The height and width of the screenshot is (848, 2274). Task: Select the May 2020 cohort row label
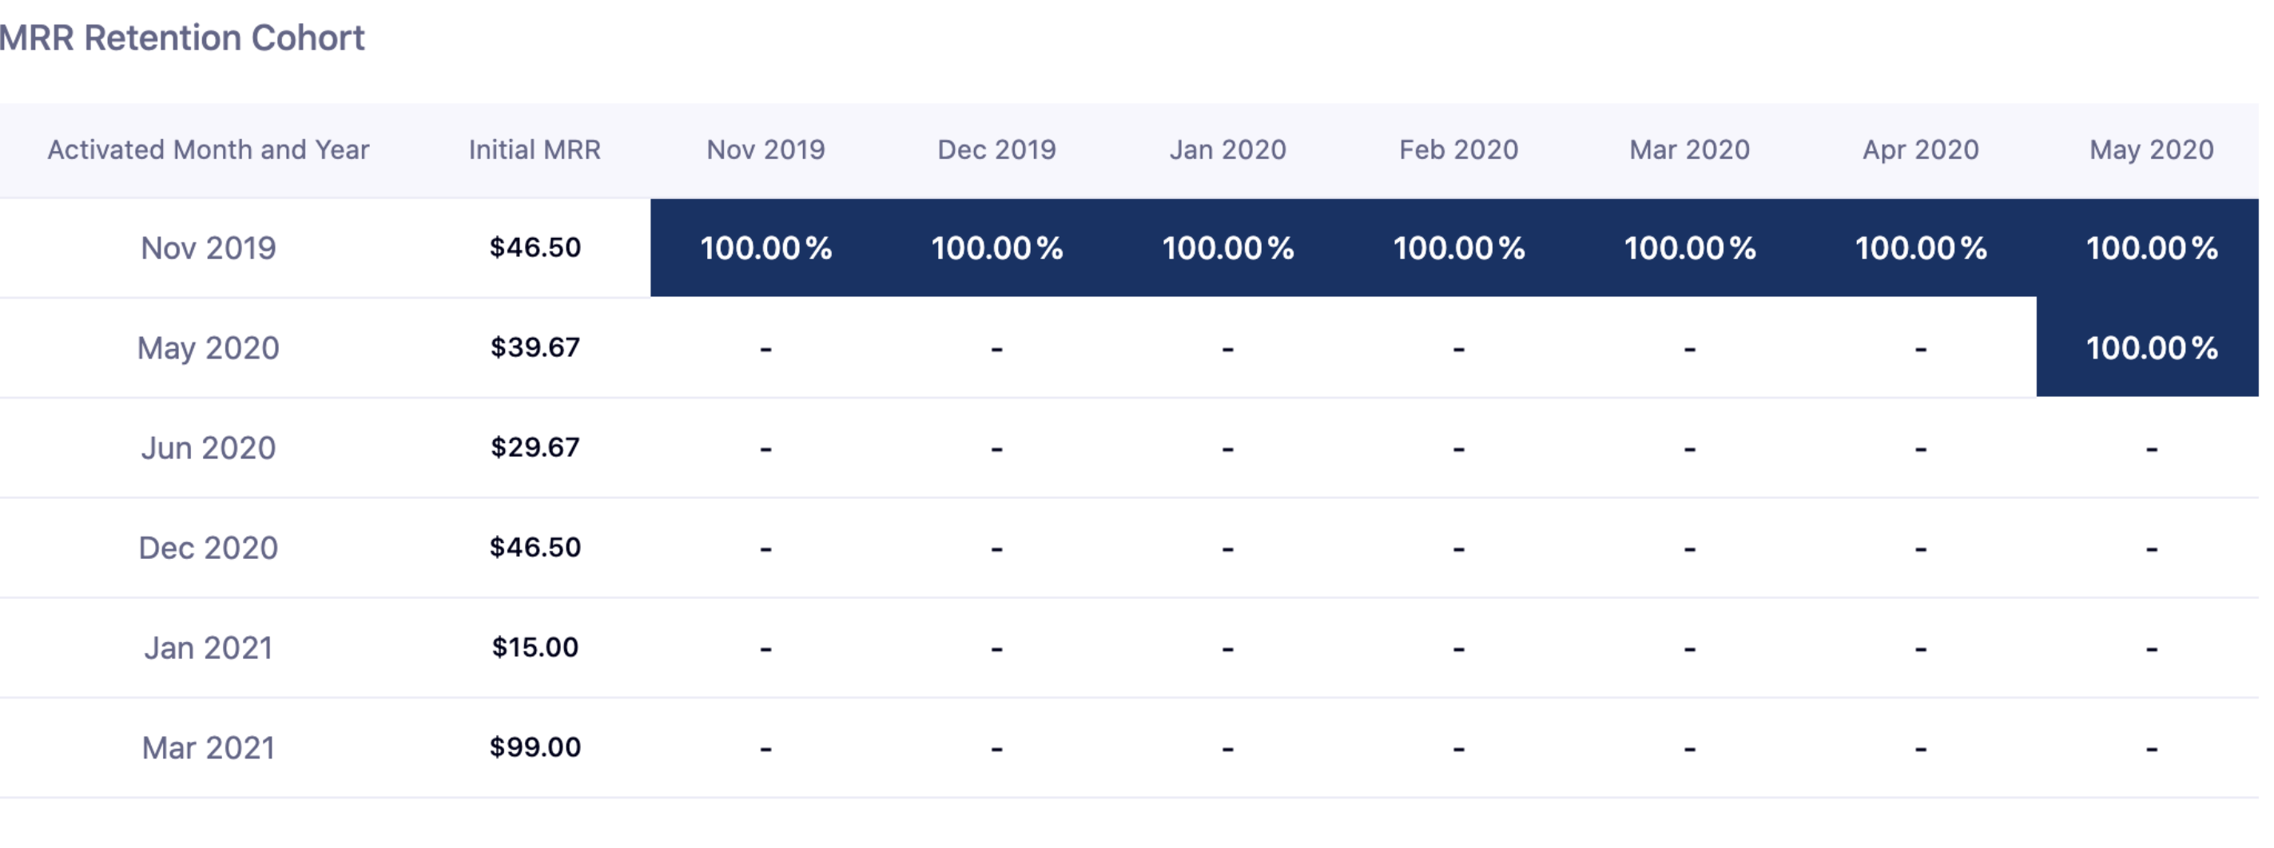(x=209, y=347)
